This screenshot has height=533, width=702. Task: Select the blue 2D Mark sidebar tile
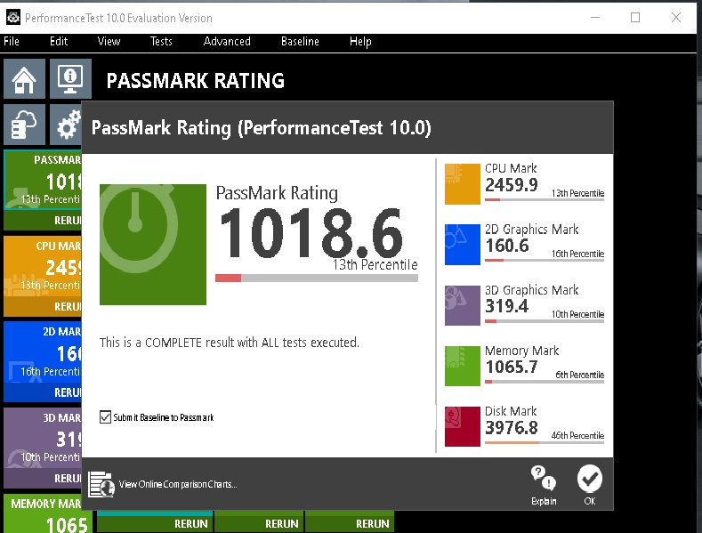pos(43,353)
